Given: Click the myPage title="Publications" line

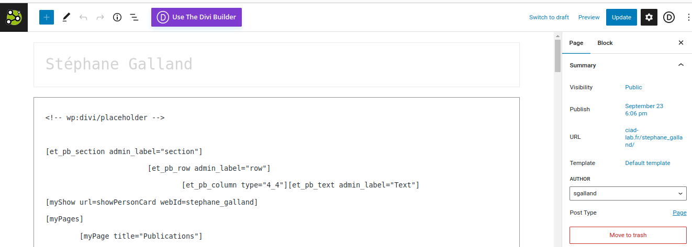Looking at the screenshot, I should (x=141, y=236).
